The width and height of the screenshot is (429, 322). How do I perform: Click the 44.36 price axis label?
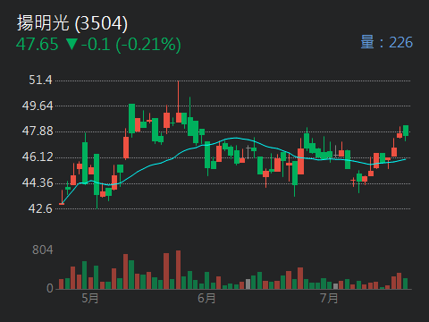(x=38, y=182)
